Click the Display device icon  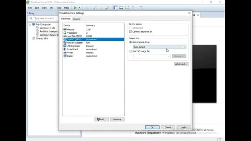click(x=65, y=56)
